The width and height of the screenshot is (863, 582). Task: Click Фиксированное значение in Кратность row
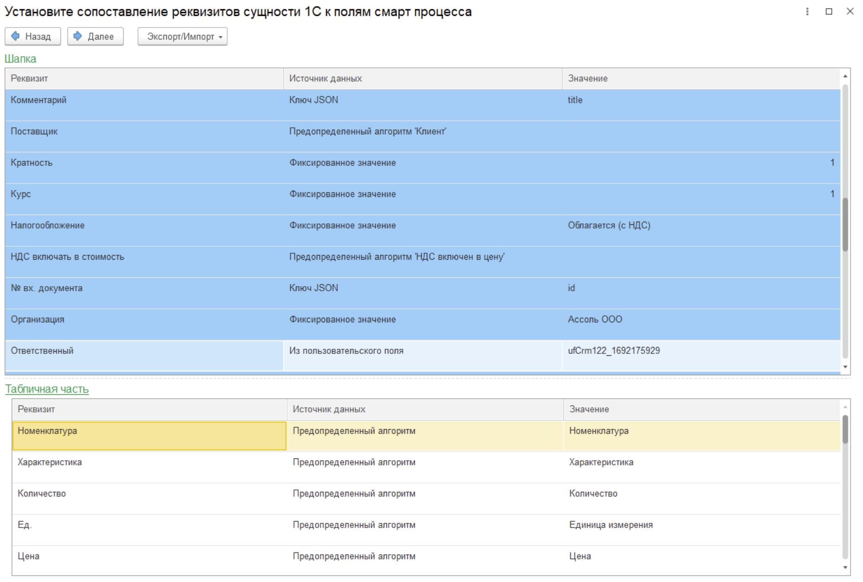coord(423,168)
